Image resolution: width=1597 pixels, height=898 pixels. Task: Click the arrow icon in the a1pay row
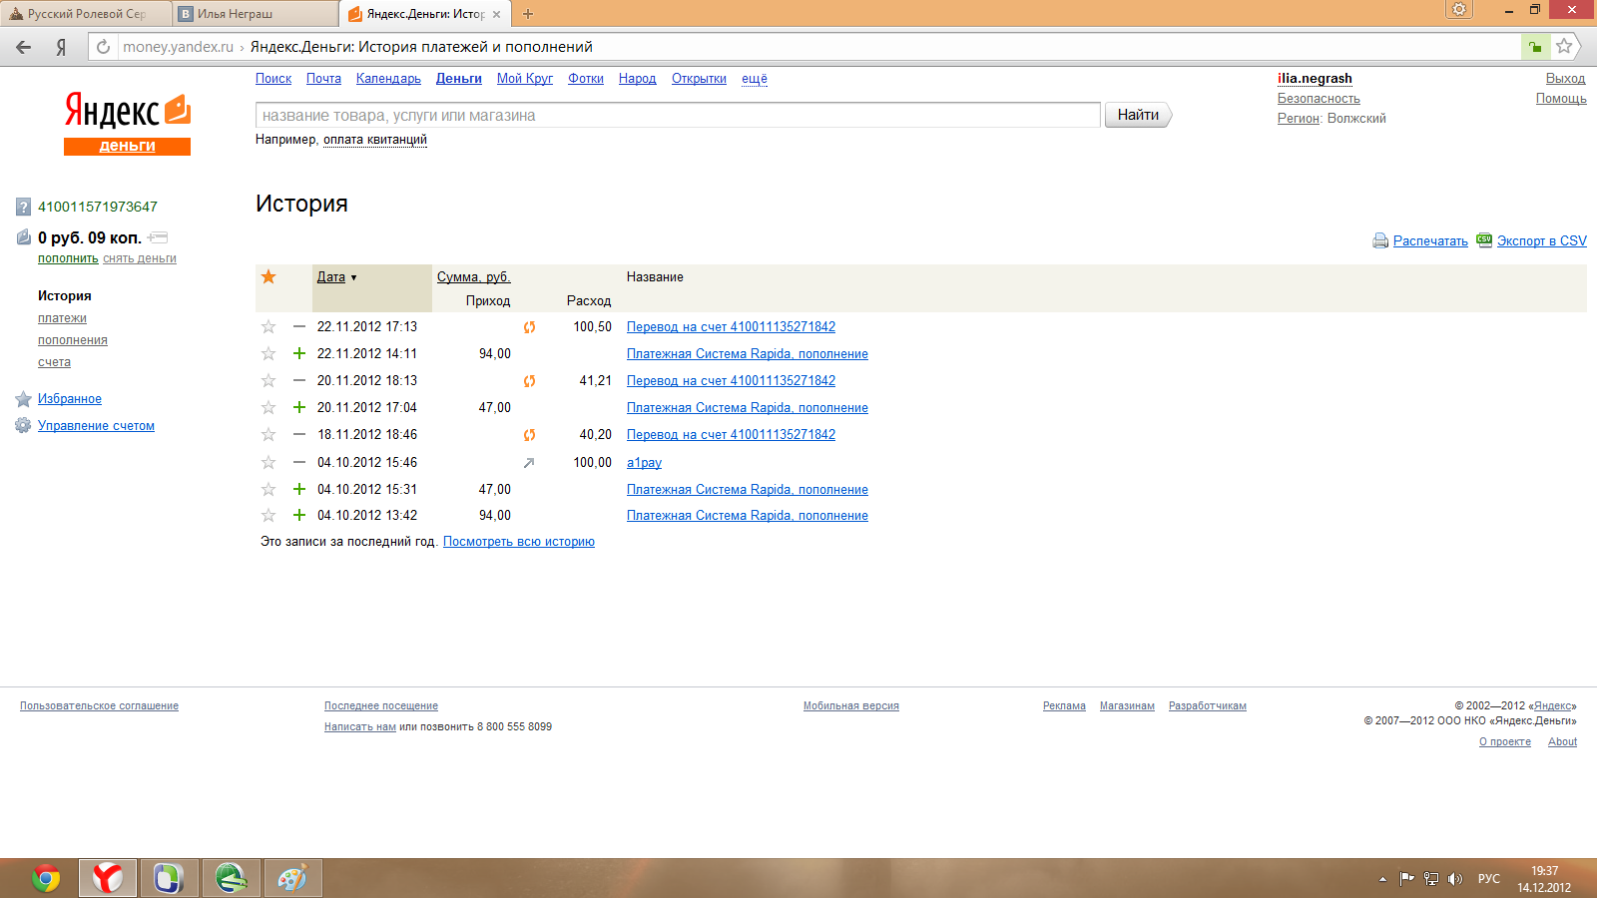click(x=529, y=462)
